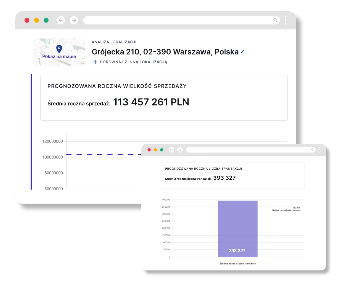The width and height of the screenshot is (346, 288).
Task: Click the forward navigation arrow in the front window
Action: 74,20
